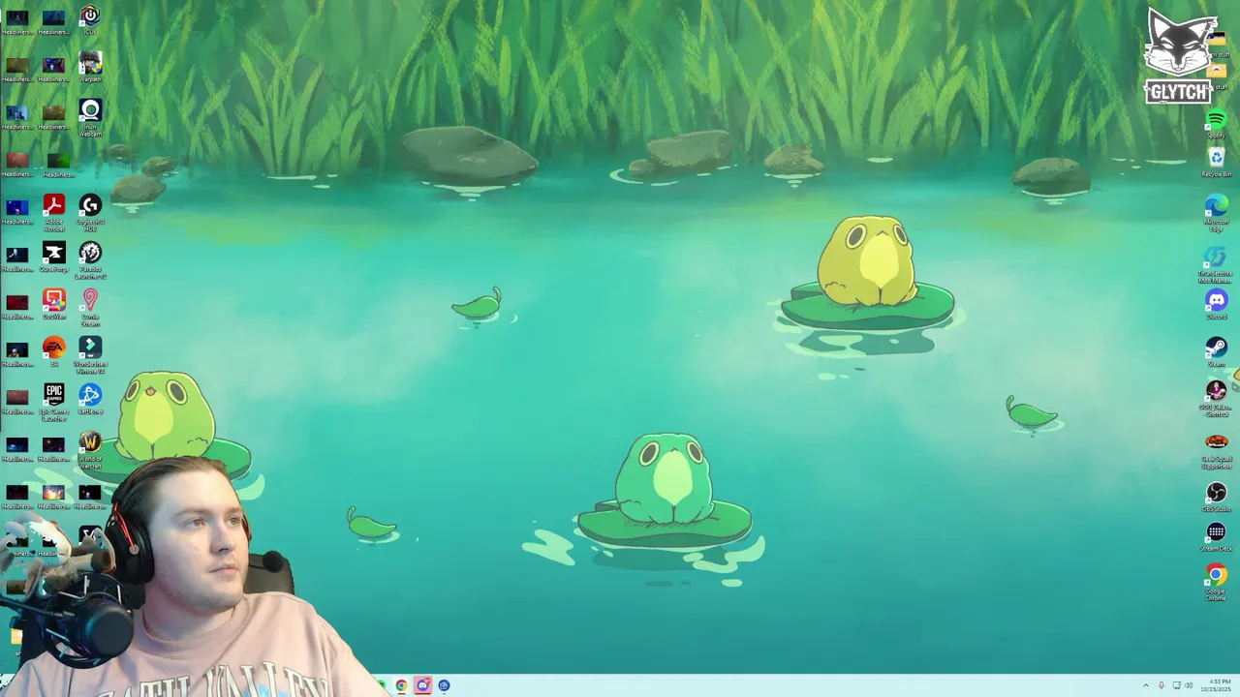Select the Recycle Bin icon
This screenshot has height=697, width=1240.
[1216, 161]
